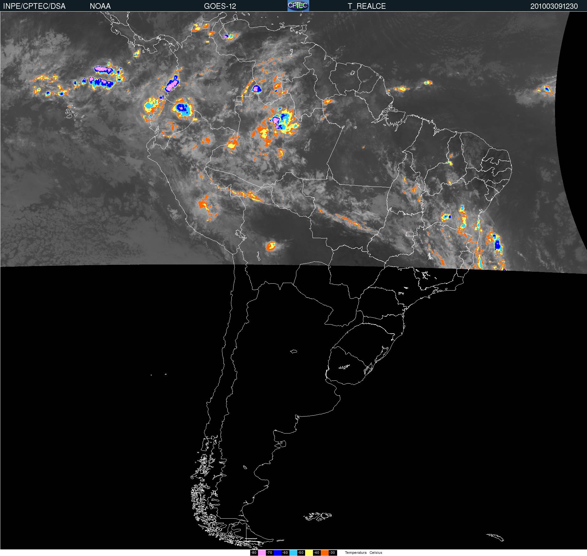
Task: Click the -60 legend value
Action: tap(285, 553)
